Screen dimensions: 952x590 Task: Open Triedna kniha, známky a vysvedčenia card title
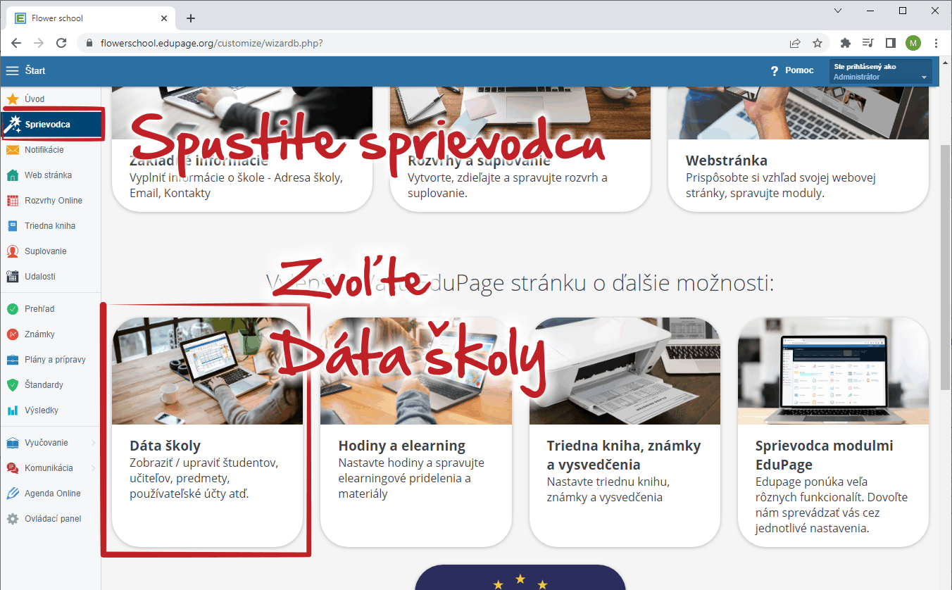(x=624, y=455)
